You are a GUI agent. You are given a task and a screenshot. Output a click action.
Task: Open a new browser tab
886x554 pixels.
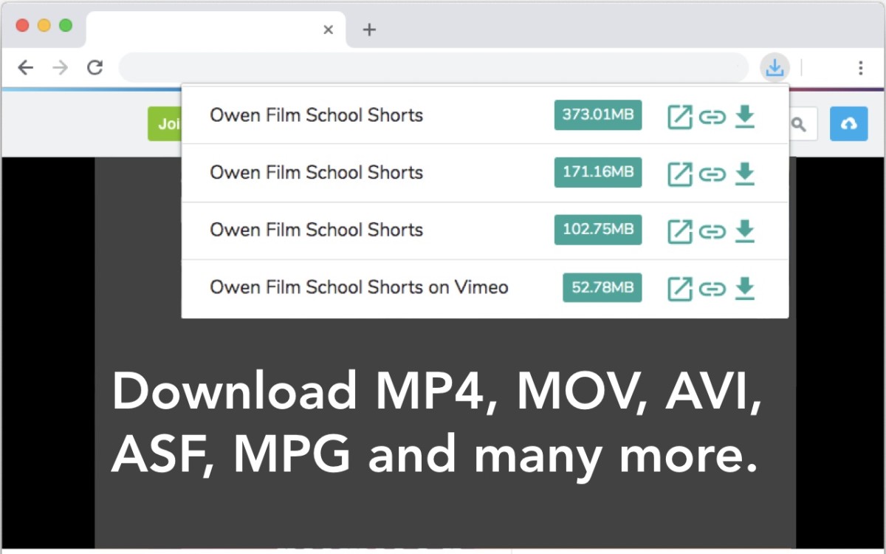pos(370,30)
